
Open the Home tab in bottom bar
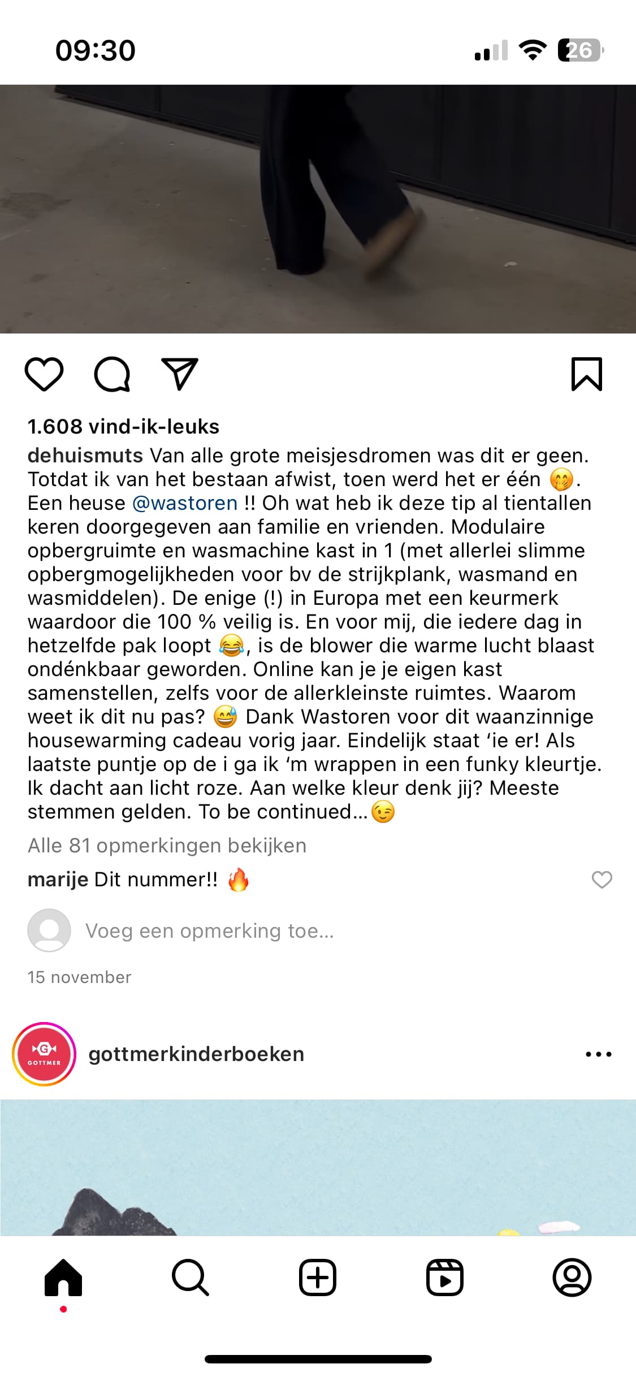click(x=63, y=1277)
